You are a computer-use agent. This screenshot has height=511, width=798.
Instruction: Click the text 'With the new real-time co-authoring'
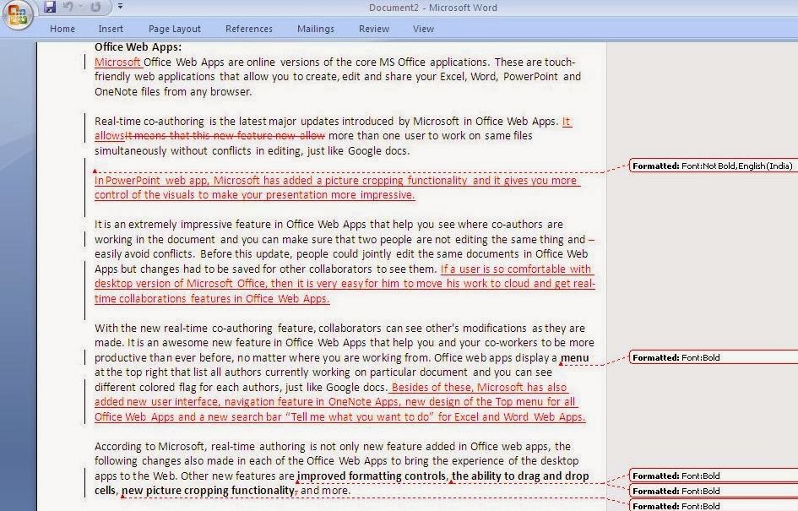pos(184,329)
